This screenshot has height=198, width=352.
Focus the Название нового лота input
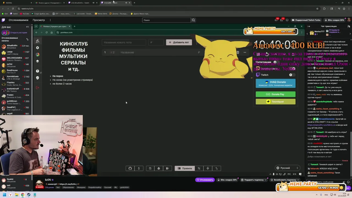pyautogui.click(x=124, y=42)
